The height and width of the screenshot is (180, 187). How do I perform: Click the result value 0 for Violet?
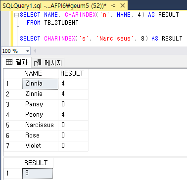click(73, 146)
